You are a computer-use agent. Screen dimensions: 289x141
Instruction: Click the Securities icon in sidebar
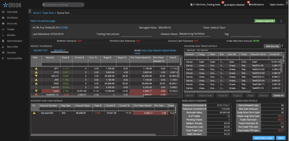pyautogui.click(x=3, y=47)
